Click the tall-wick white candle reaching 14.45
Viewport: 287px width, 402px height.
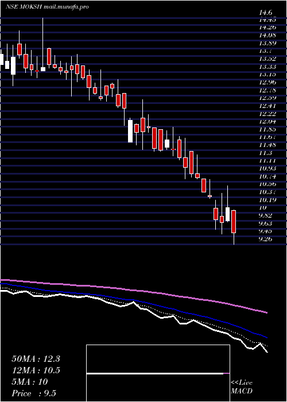43,69
